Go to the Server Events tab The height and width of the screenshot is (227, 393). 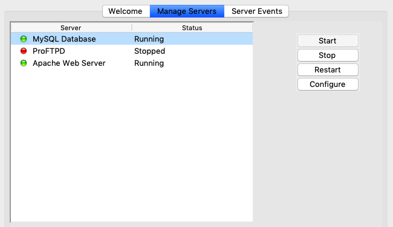coord(256,11)
